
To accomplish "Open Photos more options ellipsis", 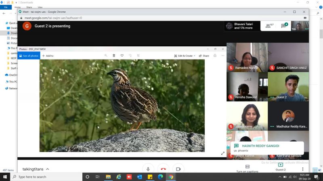I will point(223,56).
